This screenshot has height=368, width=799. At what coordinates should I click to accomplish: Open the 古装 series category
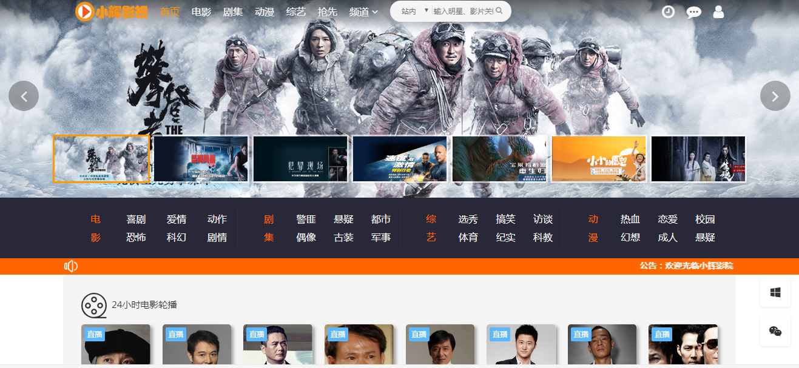(343, 238)
